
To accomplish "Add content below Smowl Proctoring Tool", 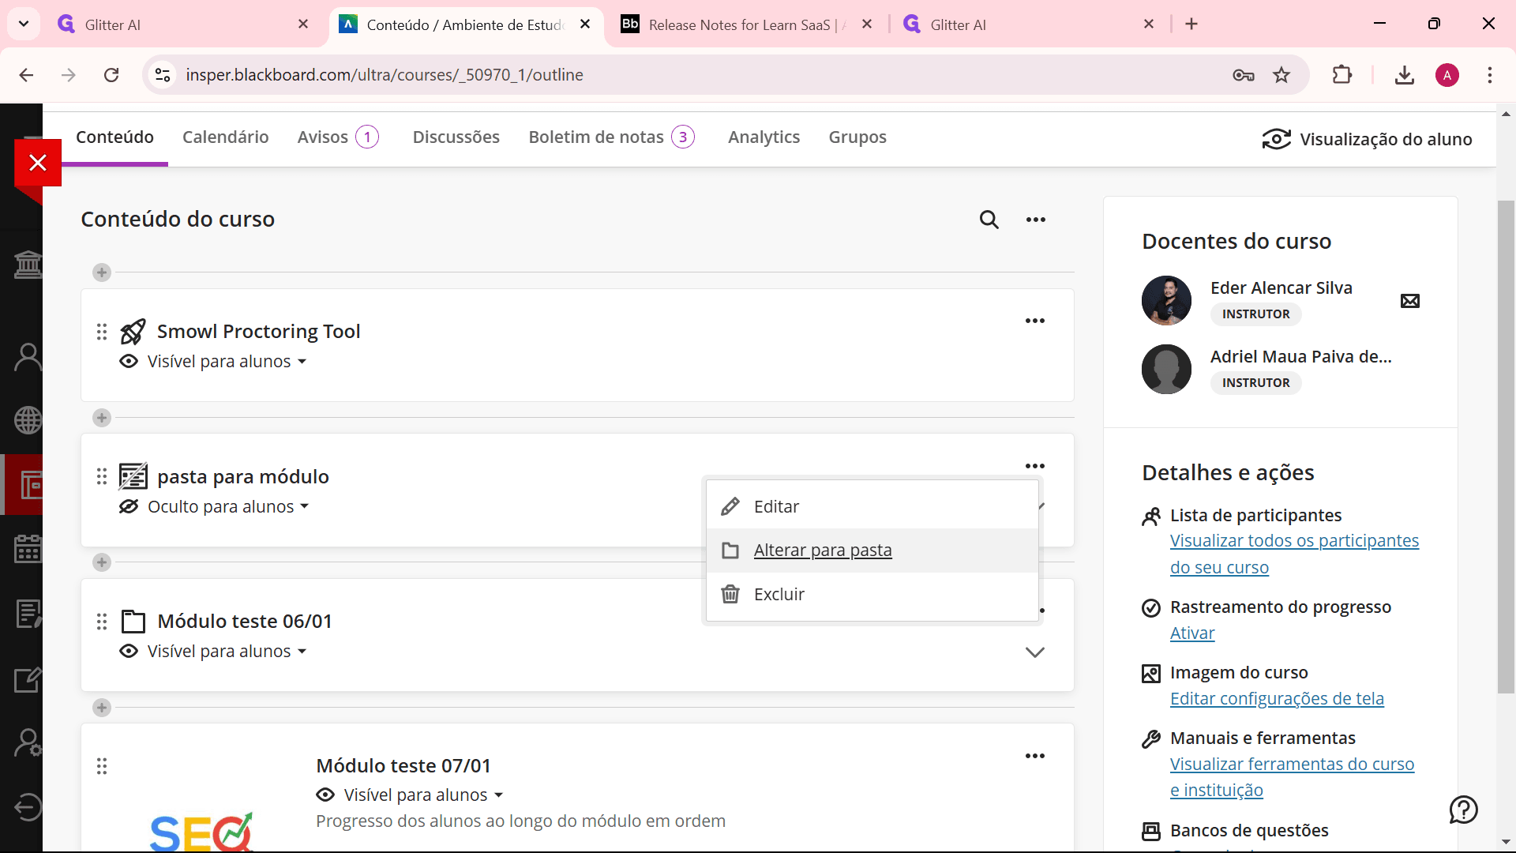I will (102, 418).
